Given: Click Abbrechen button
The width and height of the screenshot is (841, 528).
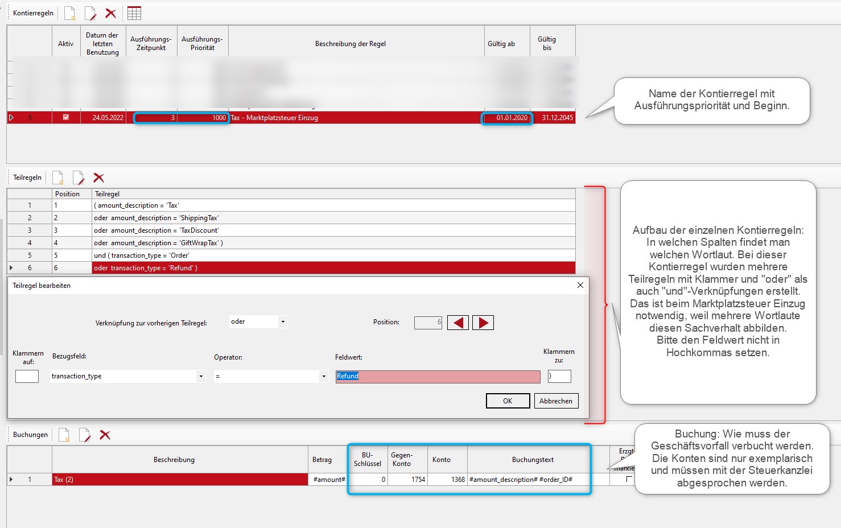Looking at the screenshot, I should coord(556,401).
